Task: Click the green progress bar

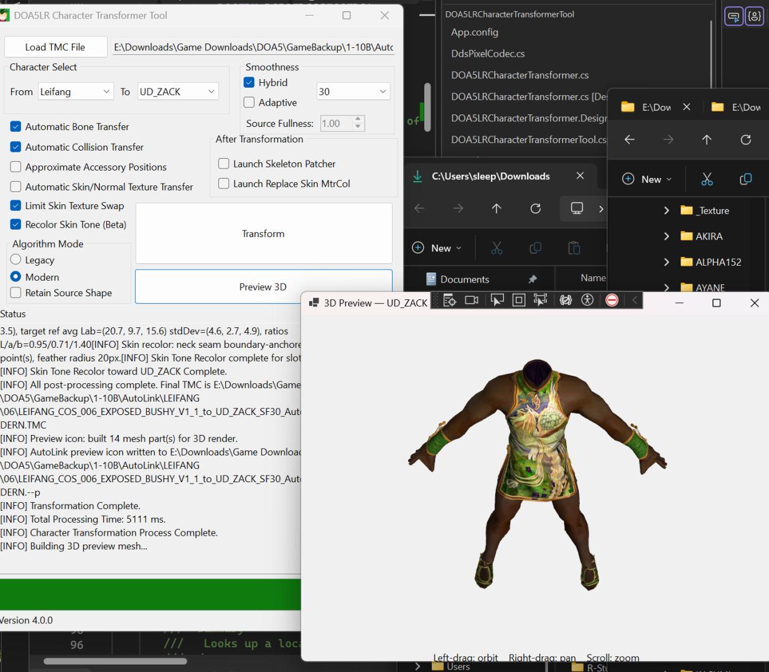Action: 151,594
